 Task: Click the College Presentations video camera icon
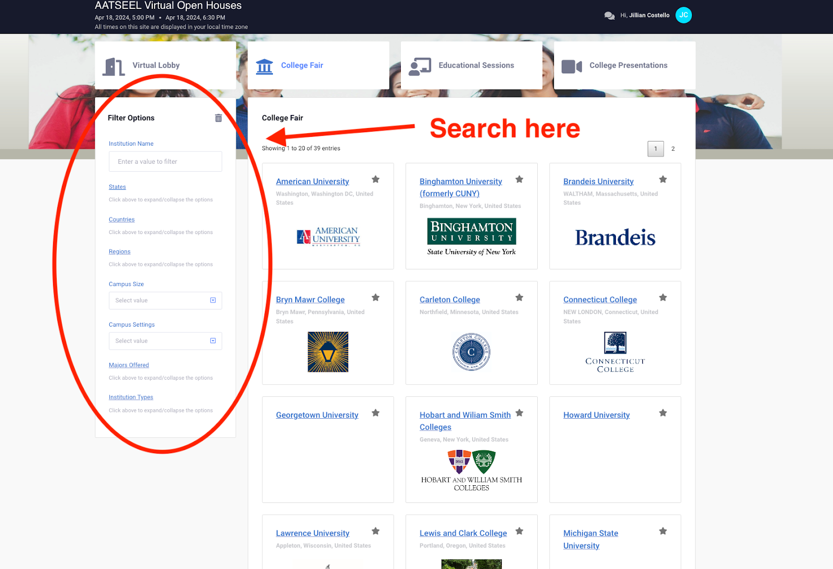572,66
